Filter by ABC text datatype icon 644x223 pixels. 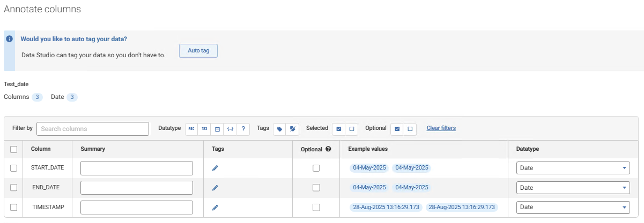click(x=191, y=129)
